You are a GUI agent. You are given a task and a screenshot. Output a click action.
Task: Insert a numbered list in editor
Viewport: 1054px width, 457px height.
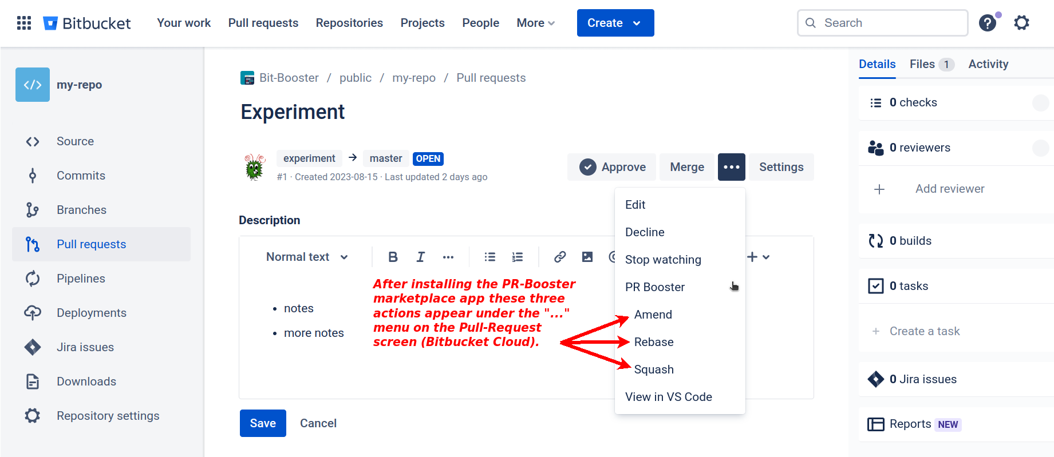[518, 257]
